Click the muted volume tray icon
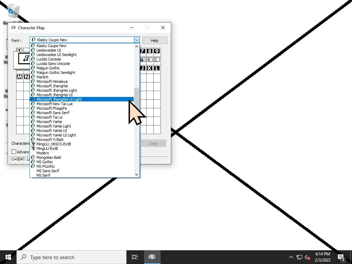The image size is (352, 264). [x=307, y=257]
